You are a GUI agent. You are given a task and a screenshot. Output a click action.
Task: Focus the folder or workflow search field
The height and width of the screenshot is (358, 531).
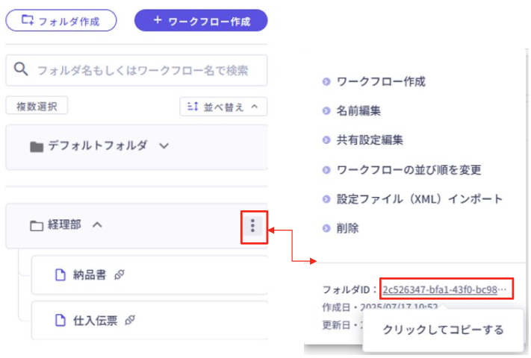click(x=142, y=71)
